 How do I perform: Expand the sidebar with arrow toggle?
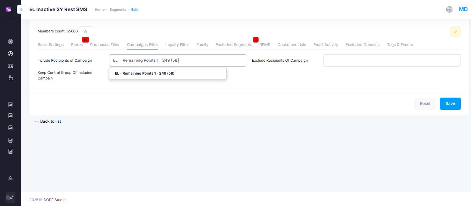coord(21,9)
